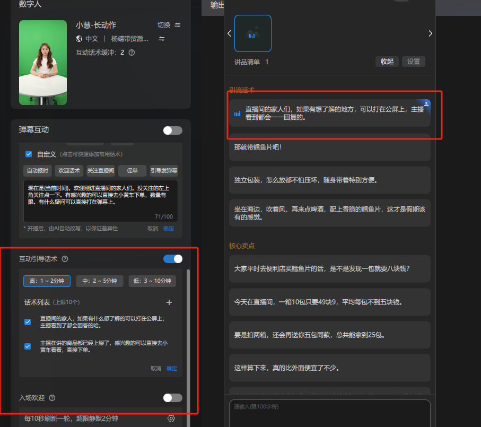
Task: Select the 高：1～2分钟 frequency option
Action: point(47,281)
